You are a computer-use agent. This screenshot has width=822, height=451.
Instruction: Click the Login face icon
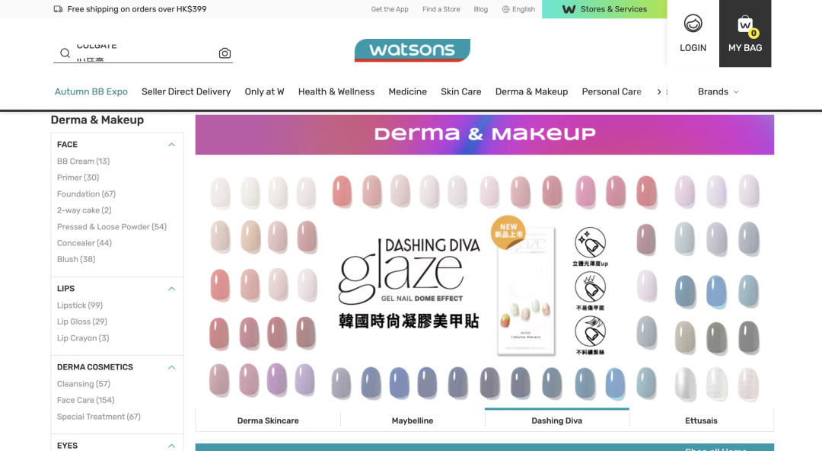pos(693,24)
